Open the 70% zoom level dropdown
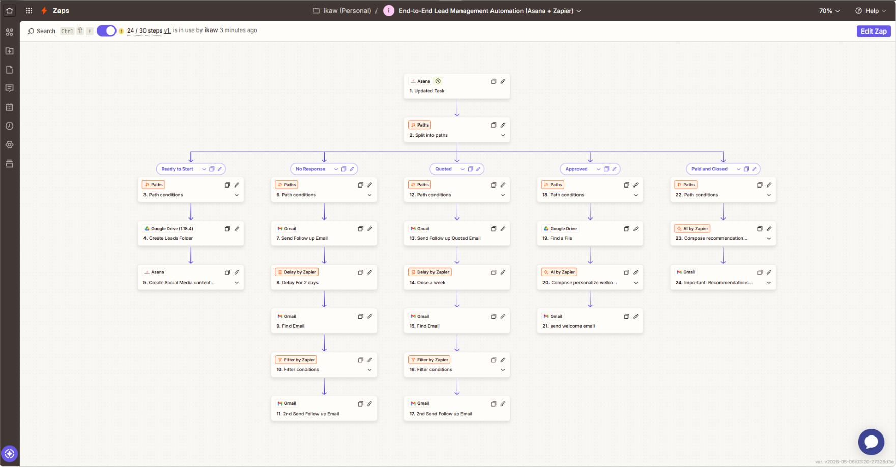The height and width of the screenshot is (467, 896). click(x=829, y=11)
